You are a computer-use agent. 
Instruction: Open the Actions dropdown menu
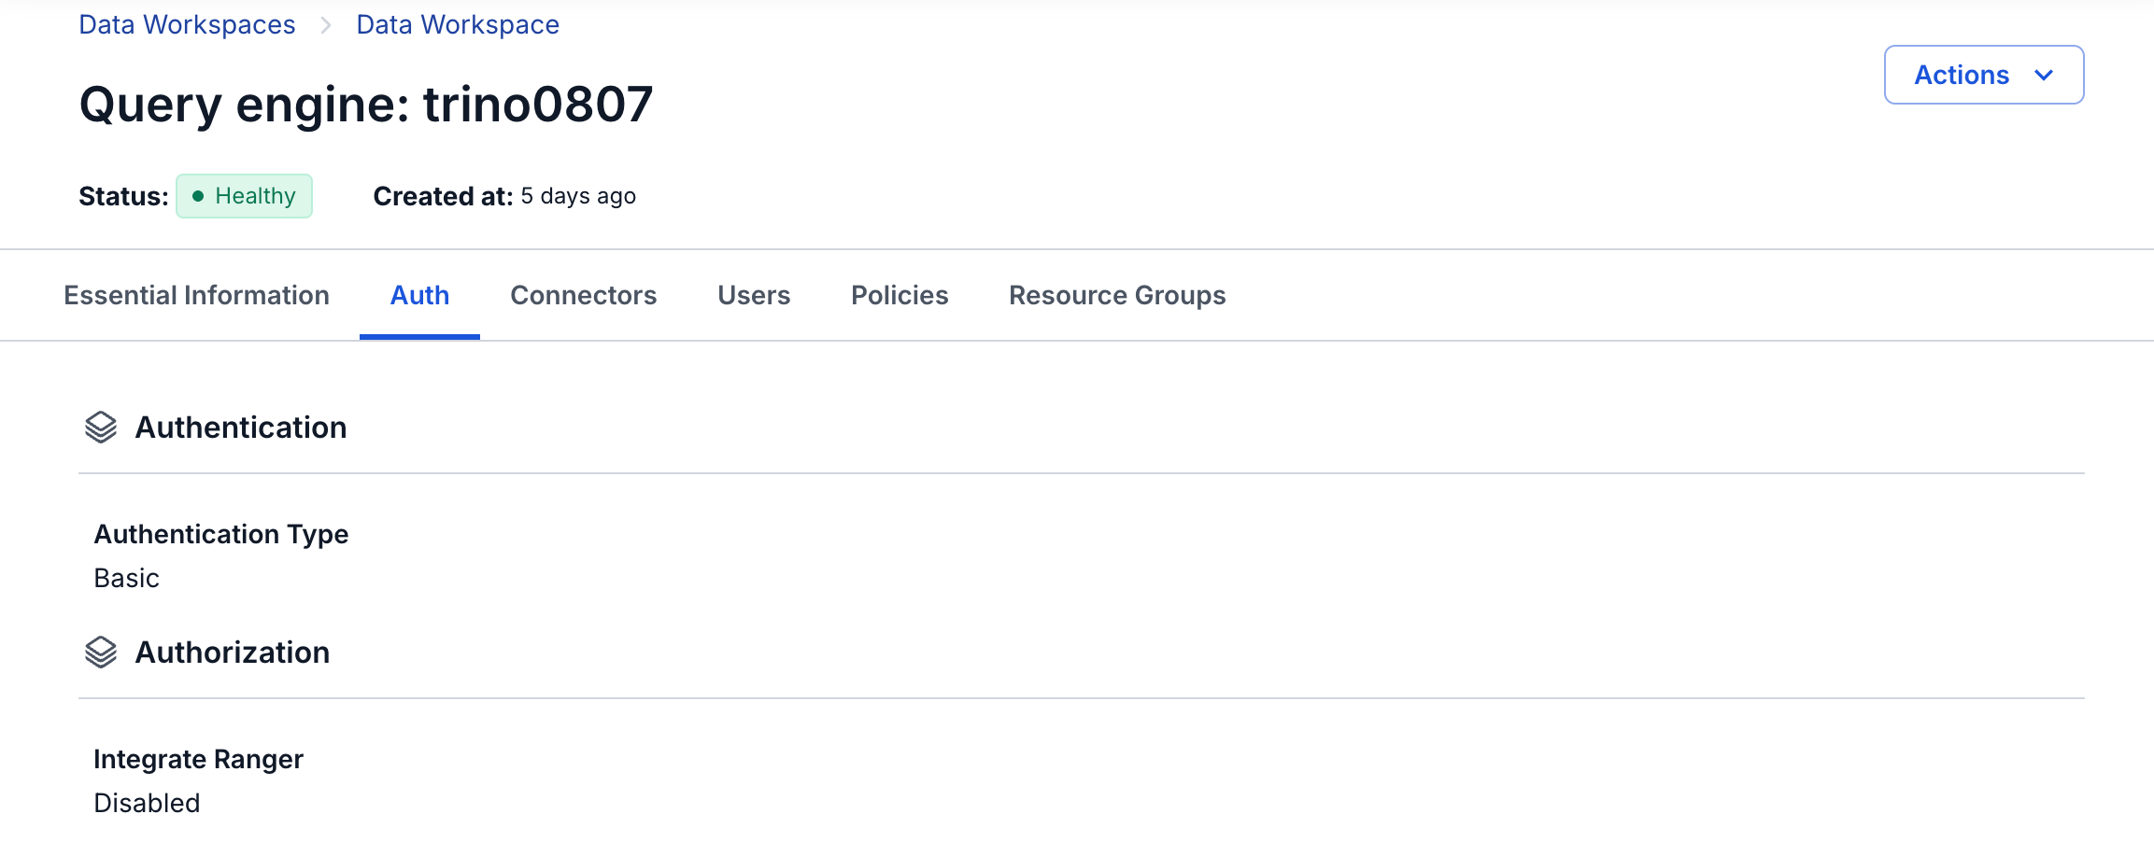point(1984,75)
